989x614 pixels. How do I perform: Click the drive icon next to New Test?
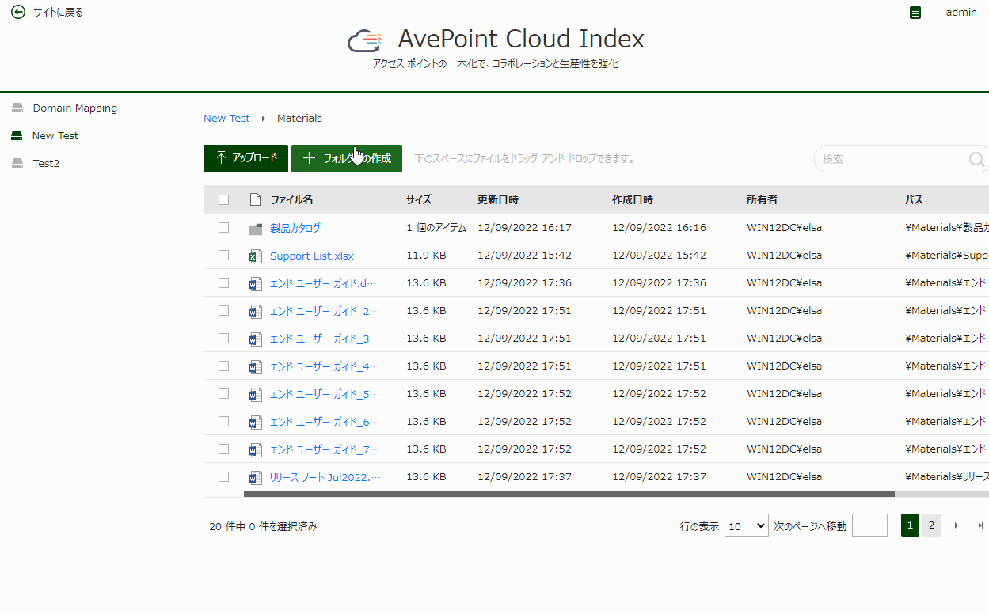17,135
